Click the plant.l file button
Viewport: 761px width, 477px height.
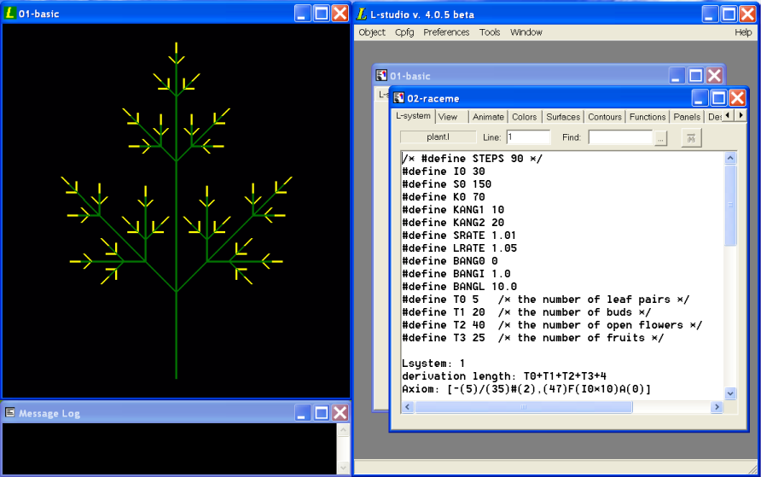coord(438,137)
